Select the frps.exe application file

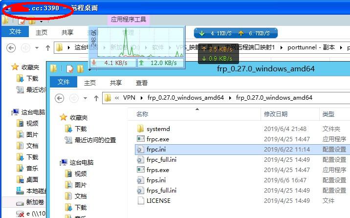coord(157,170)
